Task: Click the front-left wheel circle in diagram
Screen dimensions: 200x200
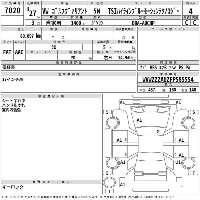Action: click(x=113, y=123)
